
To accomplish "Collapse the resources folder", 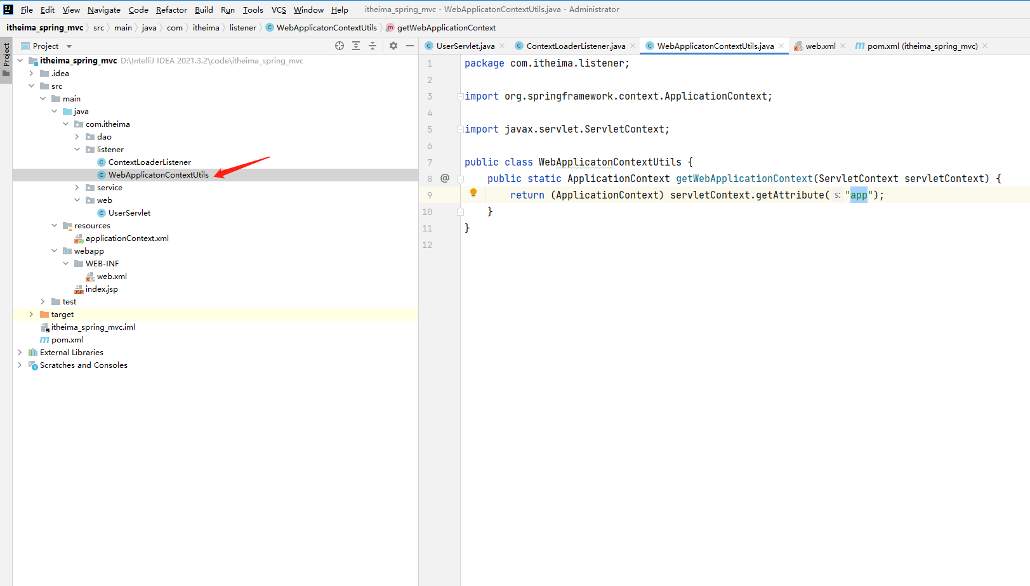I will [54, 226].
